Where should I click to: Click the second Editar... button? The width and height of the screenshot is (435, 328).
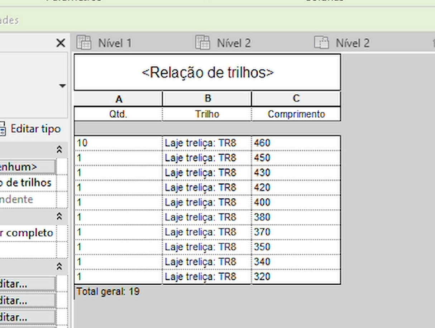27,300
